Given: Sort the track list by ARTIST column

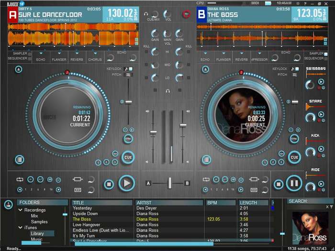Looking at the screenshot, I should pyautogui.click(x=169, y=203).
